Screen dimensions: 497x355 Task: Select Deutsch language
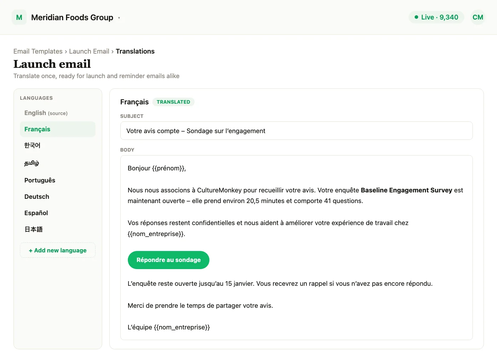pyautogui.click(x=58, y=197)
